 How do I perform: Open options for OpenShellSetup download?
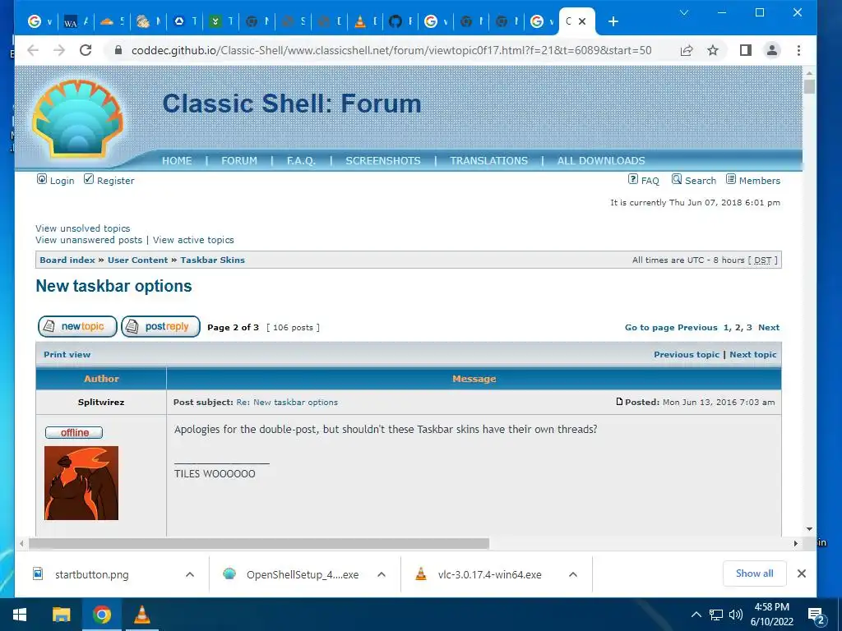coord(382,574)
